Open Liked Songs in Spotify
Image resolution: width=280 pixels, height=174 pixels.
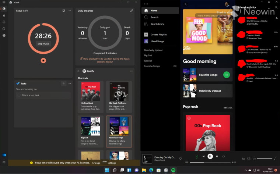(x=154, y=41)
